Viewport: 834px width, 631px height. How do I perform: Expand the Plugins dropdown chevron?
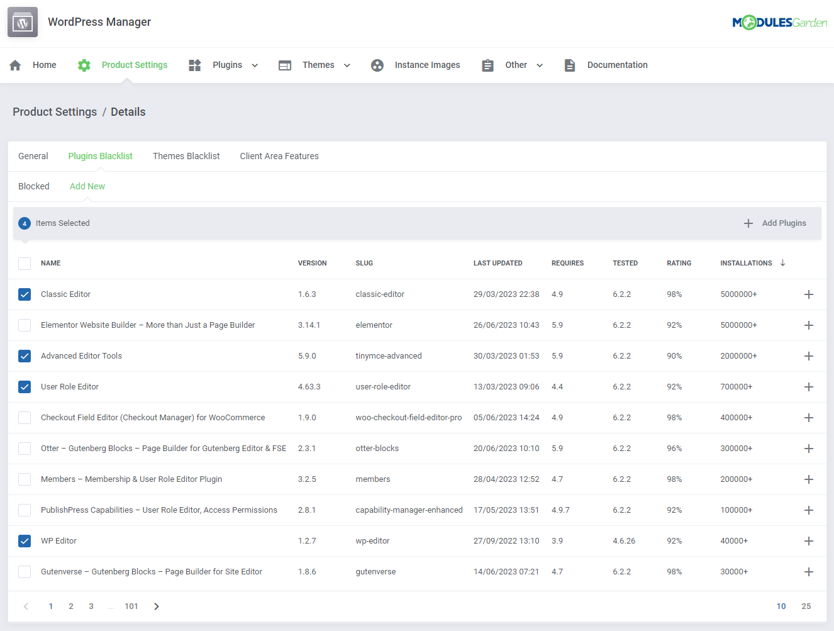(x=255, y=65)
